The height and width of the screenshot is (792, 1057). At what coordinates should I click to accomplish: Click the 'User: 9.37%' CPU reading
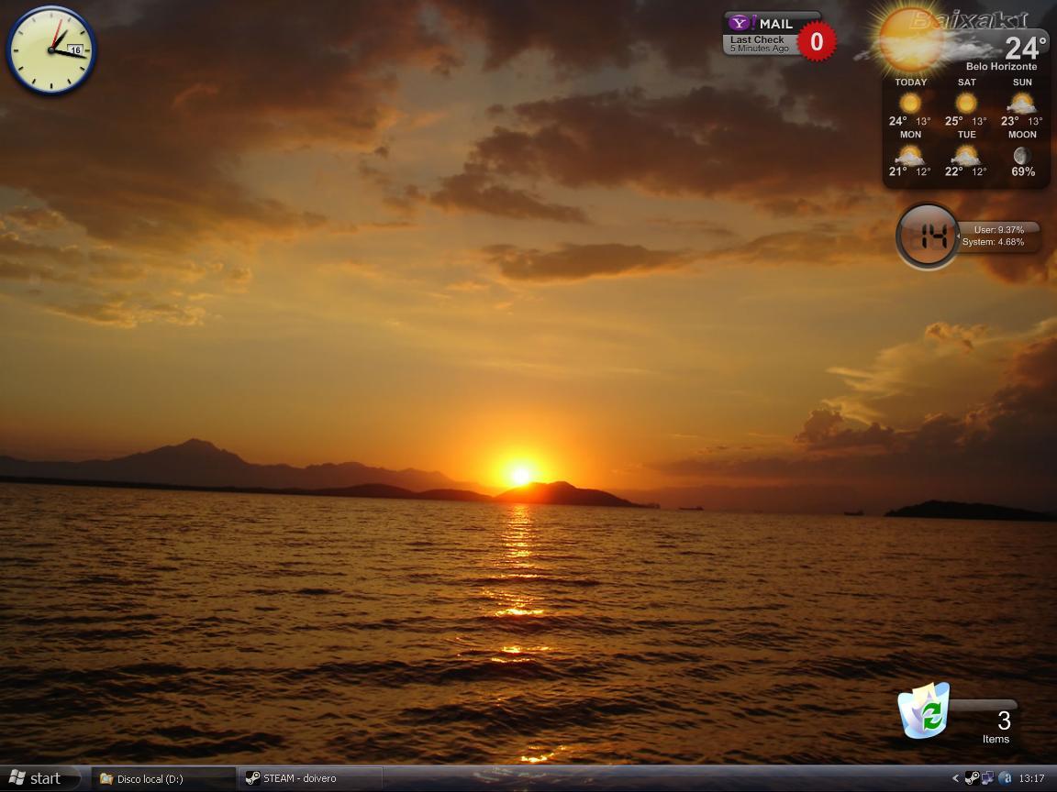(998, 230)
